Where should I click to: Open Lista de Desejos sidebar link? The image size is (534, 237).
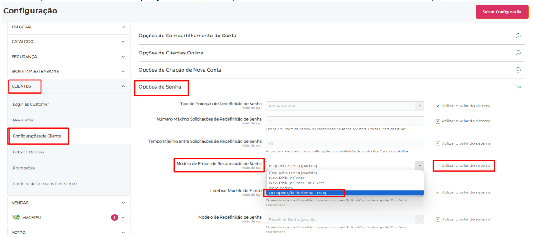(x=28, y=152)
